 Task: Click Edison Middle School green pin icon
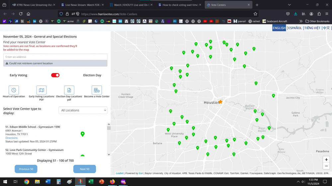83,134
